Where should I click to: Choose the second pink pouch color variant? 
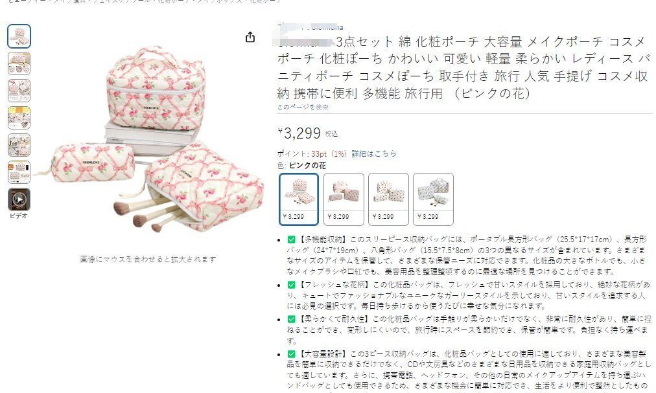[344, 199]
